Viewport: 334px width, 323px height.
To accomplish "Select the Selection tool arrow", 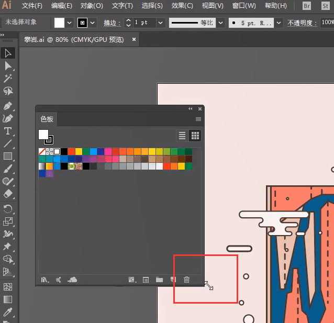I will click(8, 53).
